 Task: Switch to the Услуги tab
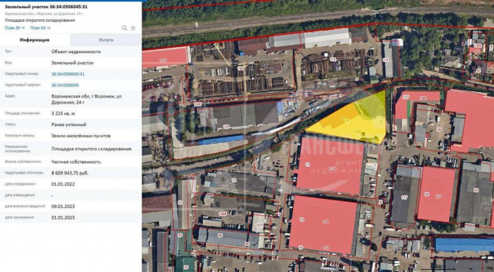coord(106,40)
